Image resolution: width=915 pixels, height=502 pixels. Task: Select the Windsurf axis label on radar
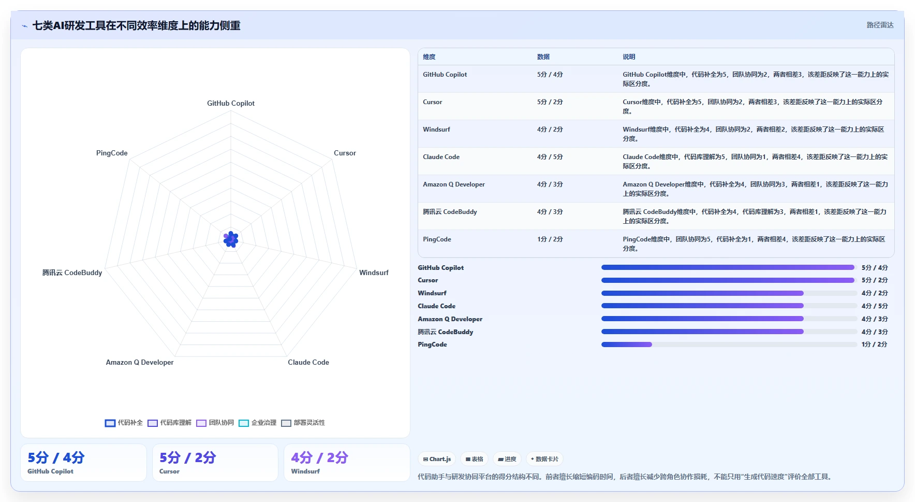(x=374, y=272)
